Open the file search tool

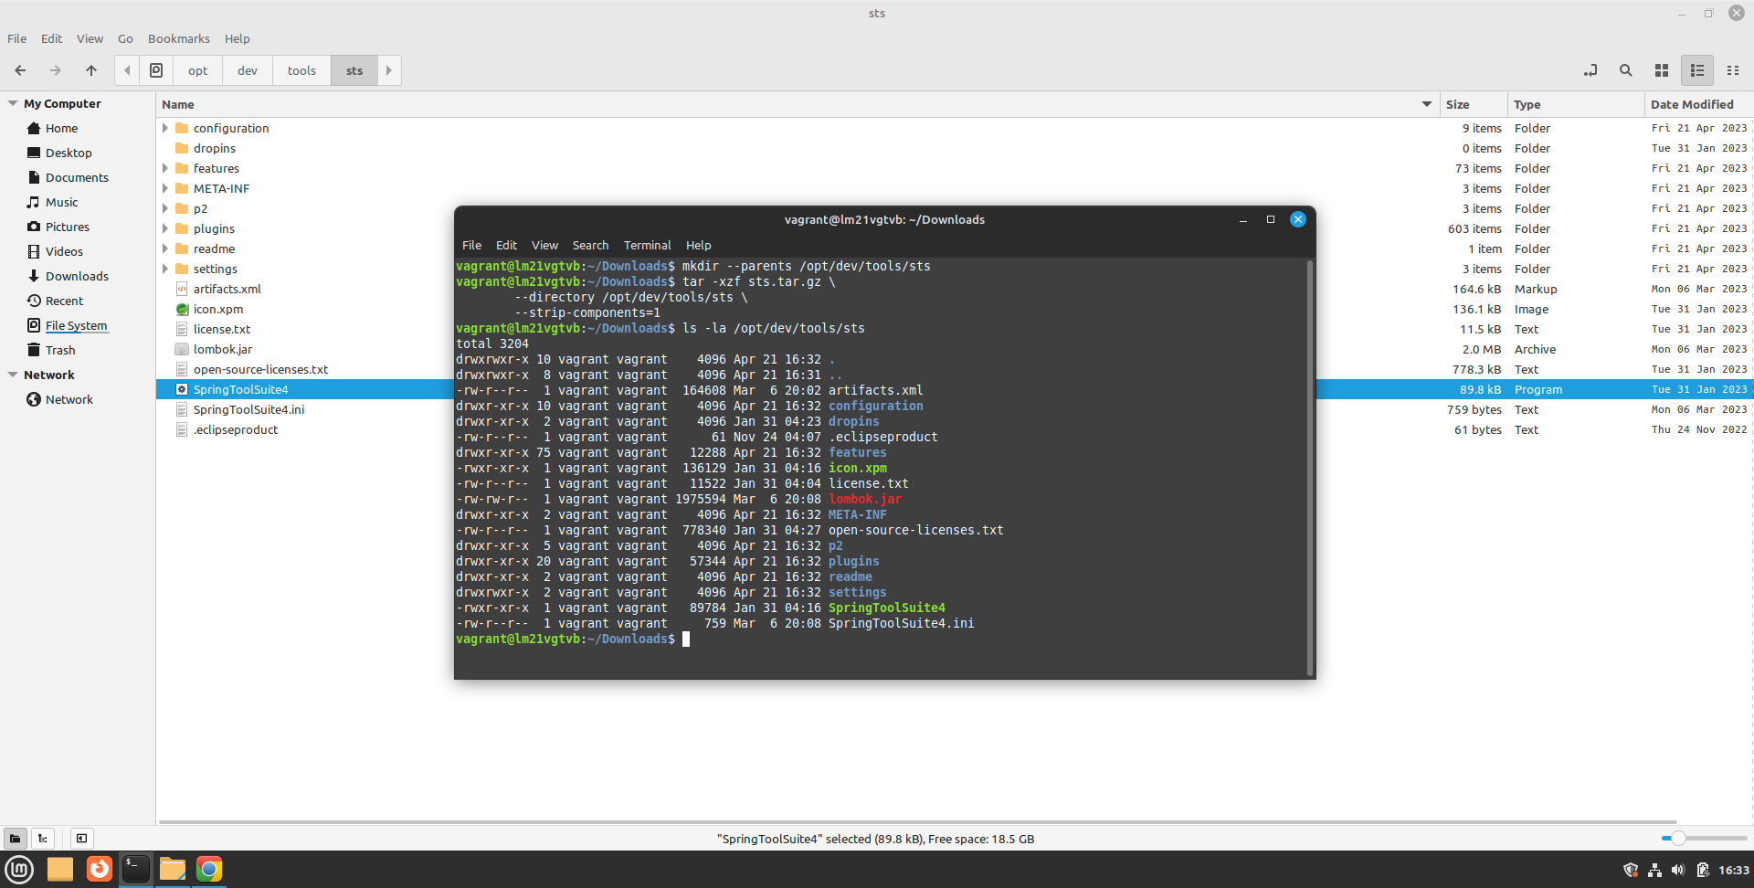(1625, 70)
